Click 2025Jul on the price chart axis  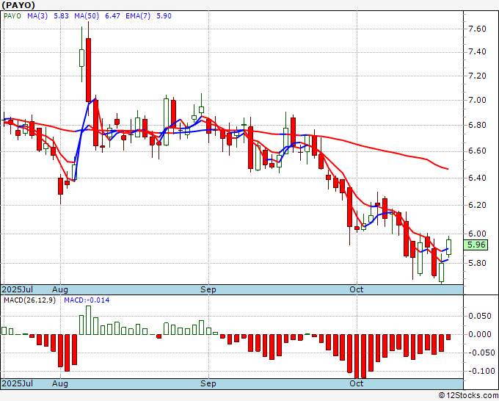click(18, 289)
